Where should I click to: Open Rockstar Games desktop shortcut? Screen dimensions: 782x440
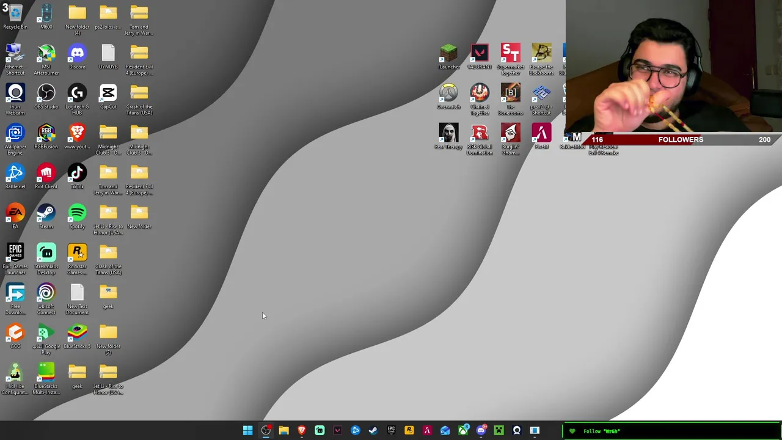[x=78, y=259]
